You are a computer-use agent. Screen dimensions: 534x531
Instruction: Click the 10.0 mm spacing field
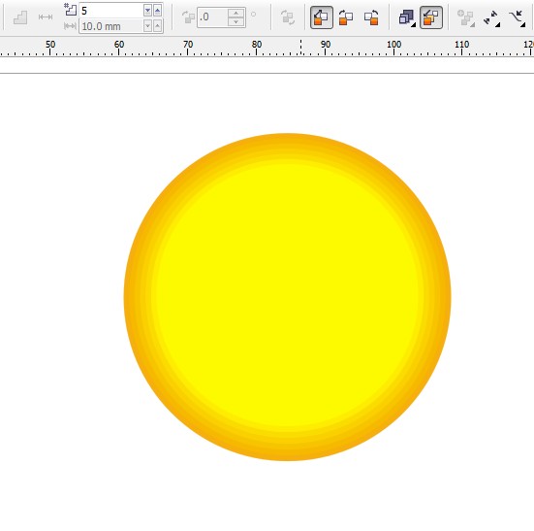click(111, 26)
